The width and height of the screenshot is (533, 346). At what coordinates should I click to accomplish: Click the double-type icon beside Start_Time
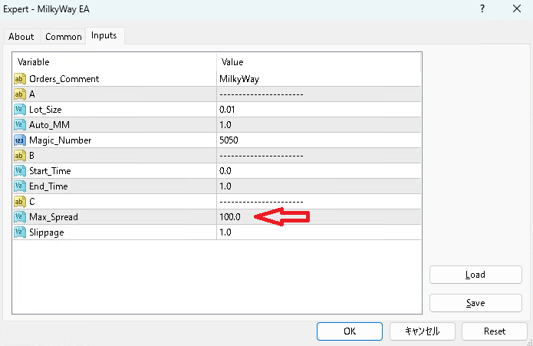(x=20, y=170)
